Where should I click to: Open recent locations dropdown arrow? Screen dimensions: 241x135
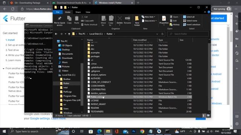click(65, 34)
